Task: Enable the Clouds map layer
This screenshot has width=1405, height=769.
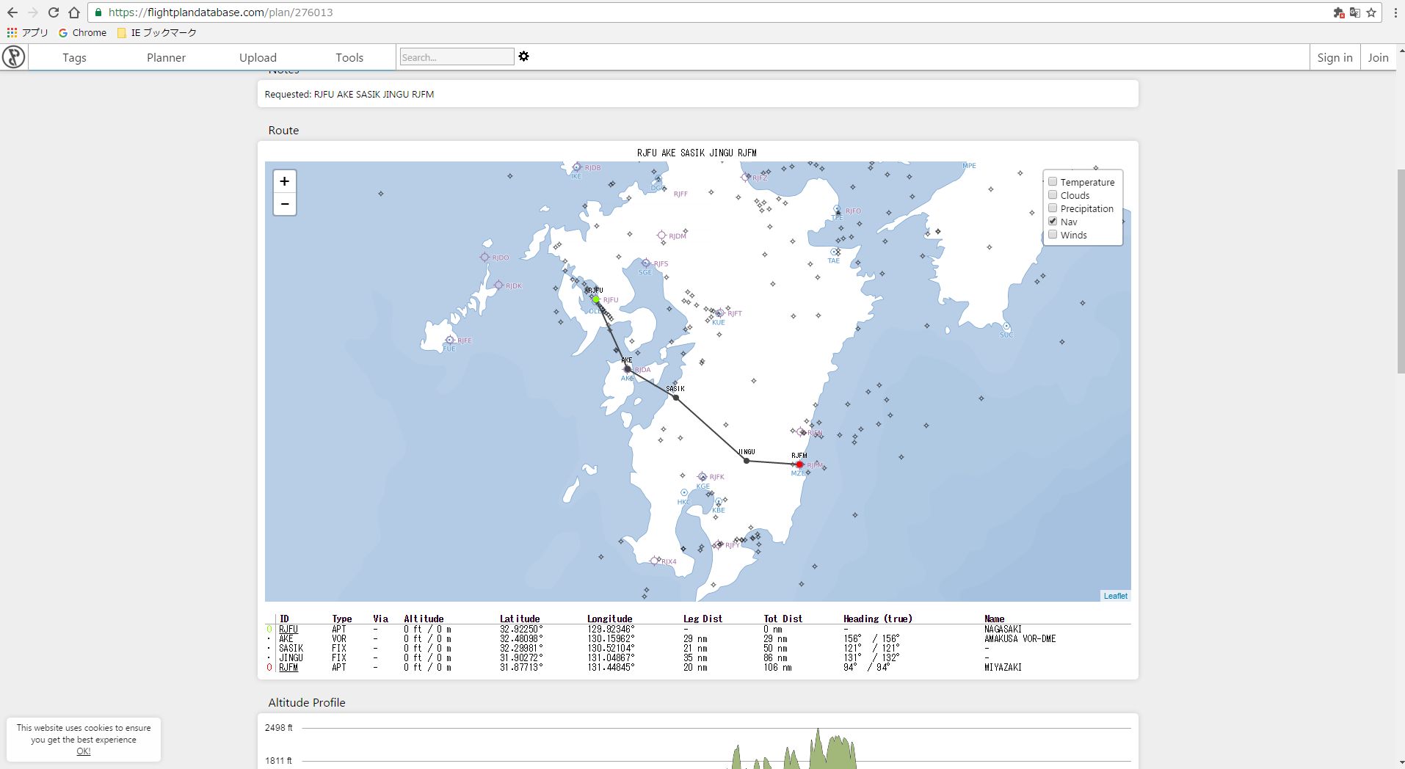Action: point(1053,195)
